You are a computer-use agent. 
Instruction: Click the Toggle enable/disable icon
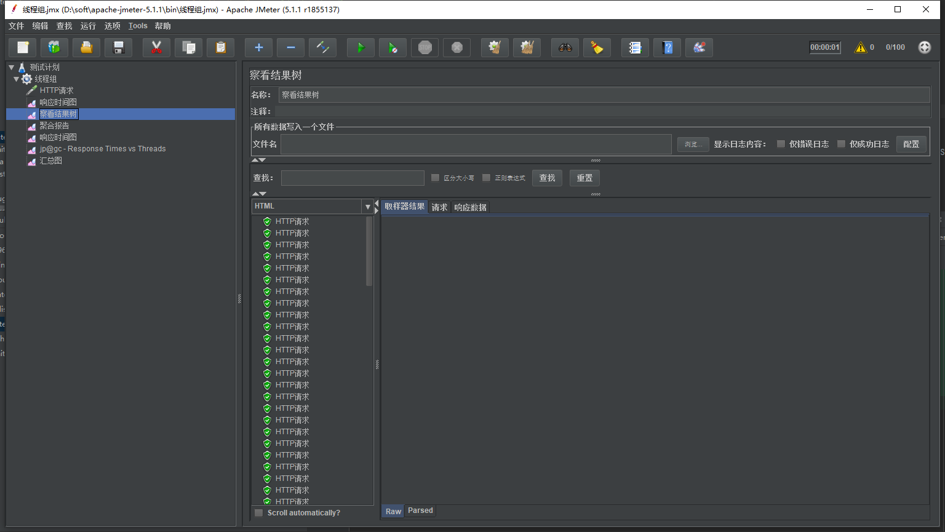point(323,47)
